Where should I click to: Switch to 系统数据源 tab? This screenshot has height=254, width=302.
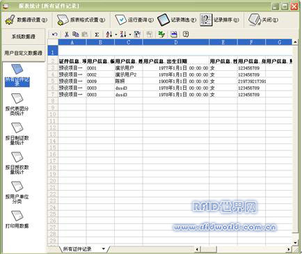[24, 37]
